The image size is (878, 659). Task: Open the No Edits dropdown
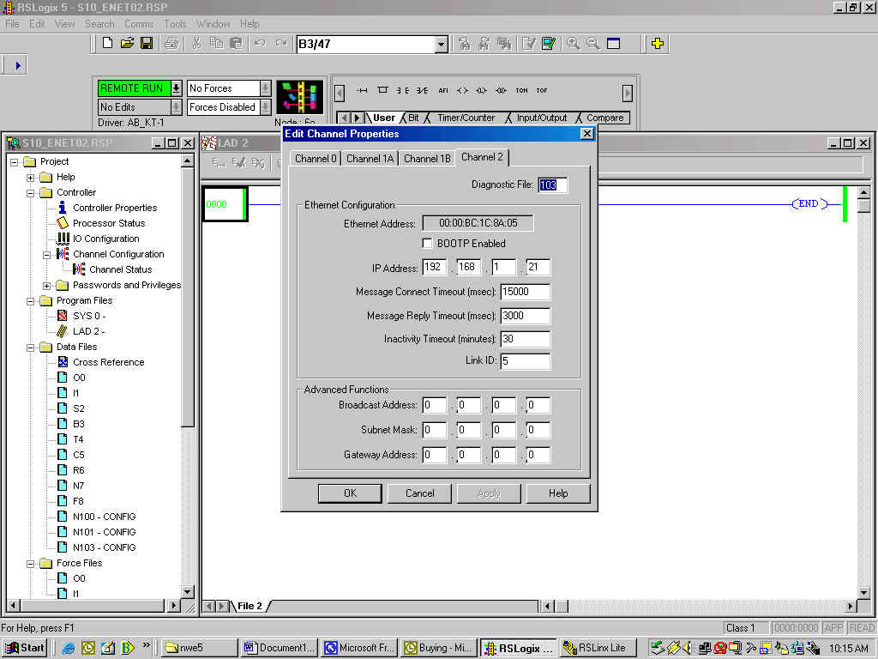(x=176, y=106)
